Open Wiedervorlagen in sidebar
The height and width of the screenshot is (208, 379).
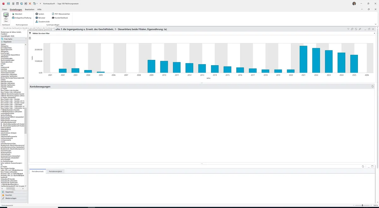pos(14,198)
